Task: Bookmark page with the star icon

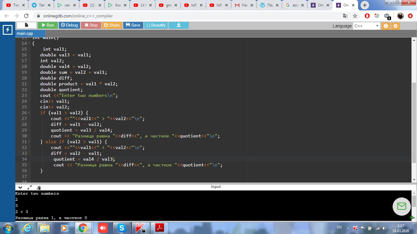Action: coord(355,16)
